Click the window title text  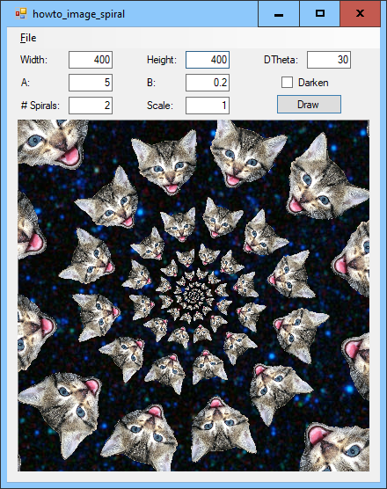(78, 14)
